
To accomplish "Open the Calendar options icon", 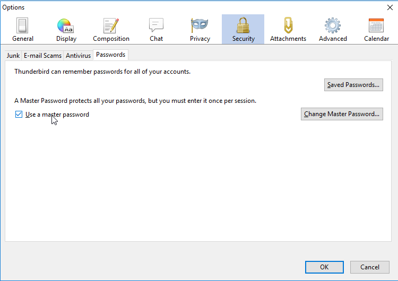I will coord(376,25).
